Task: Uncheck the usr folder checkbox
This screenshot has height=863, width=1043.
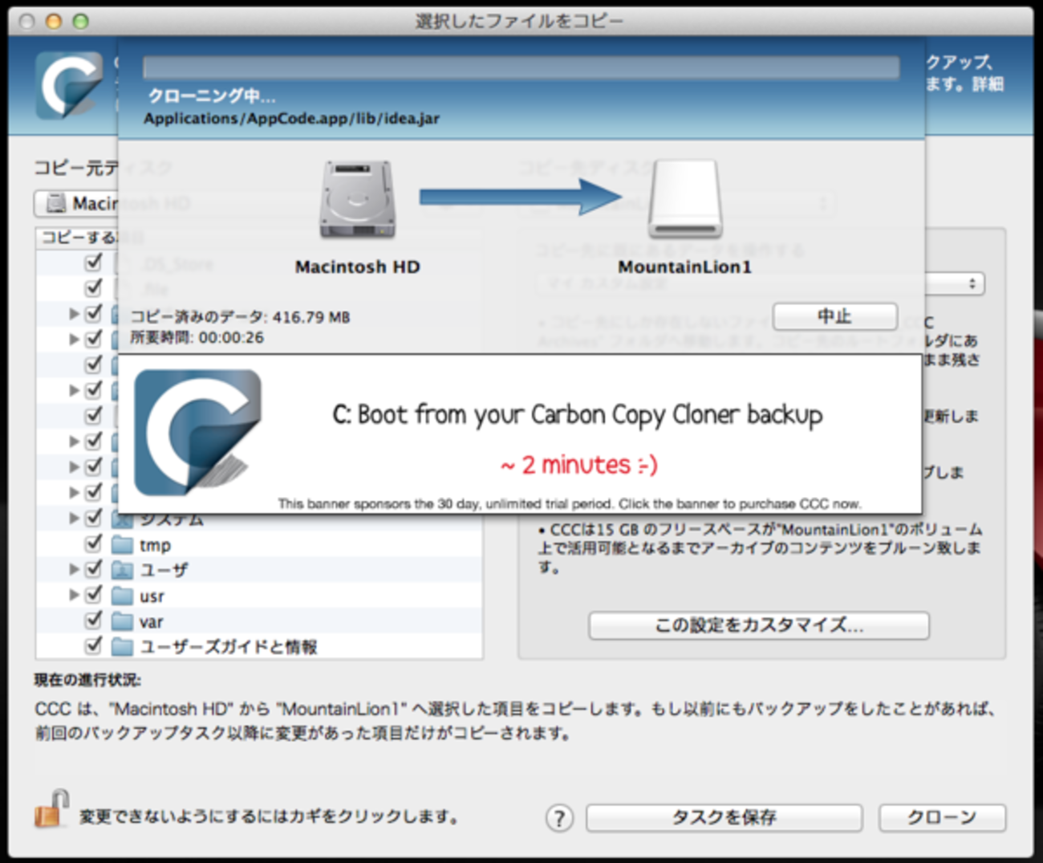Action: coord(94,595)
